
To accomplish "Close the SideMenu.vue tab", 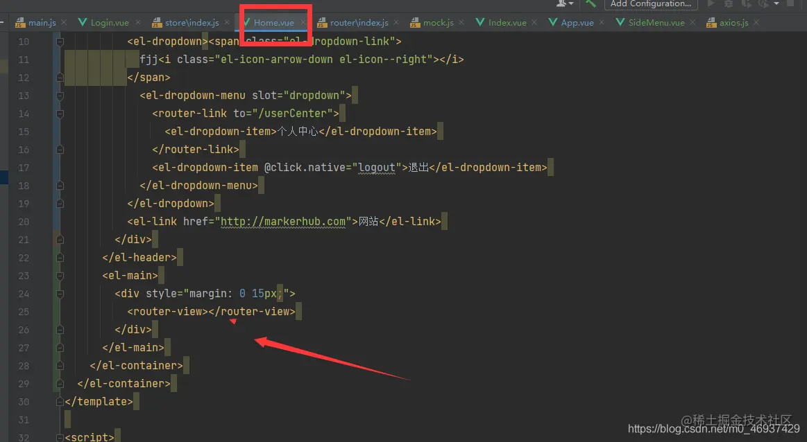I will click(x=693, y=23).
